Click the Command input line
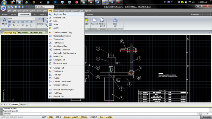 click(x=100, y=114)
